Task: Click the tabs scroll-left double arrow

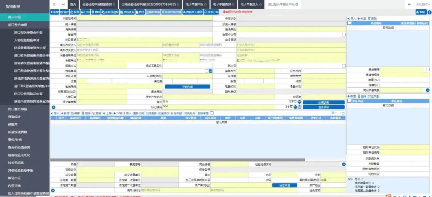Action: point(63,4)
